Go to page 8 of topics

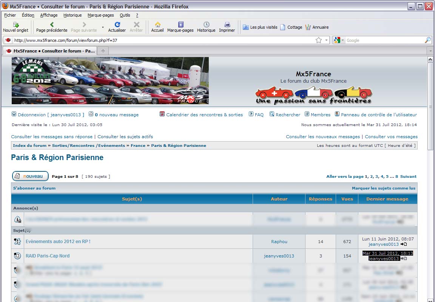pos(397,176)
